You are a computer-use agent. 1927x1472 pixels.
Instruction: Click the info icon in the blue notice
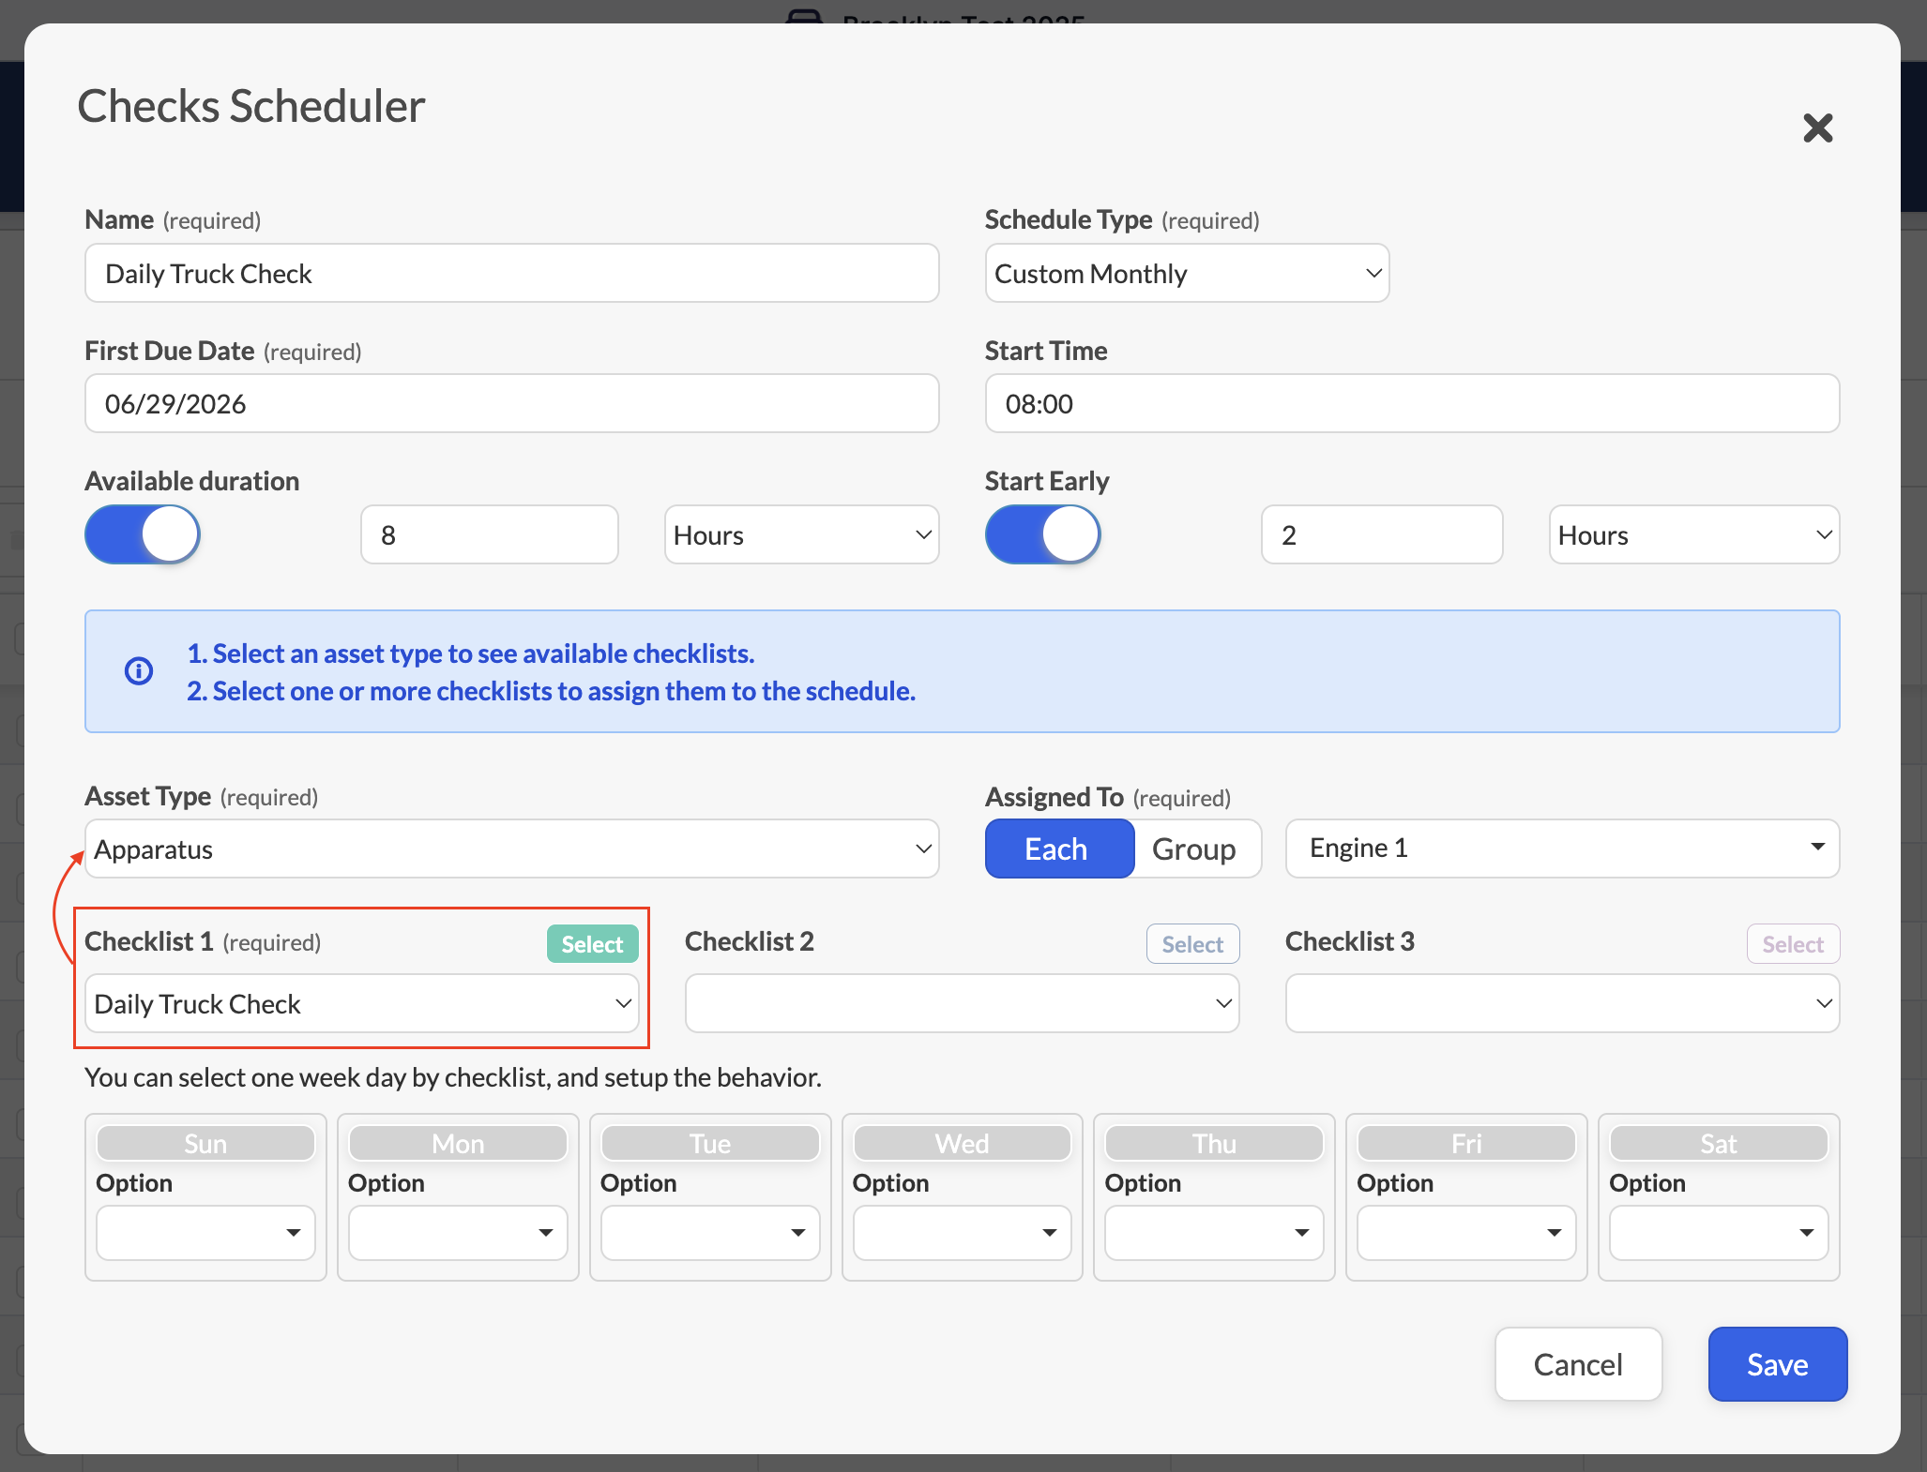[x=139, y=671]
